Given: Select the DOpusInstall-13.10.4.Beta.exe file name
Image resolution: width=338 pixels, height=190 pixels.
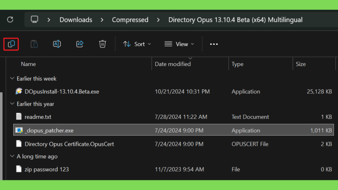Looking at the screenshot, I should click(62, 92).
